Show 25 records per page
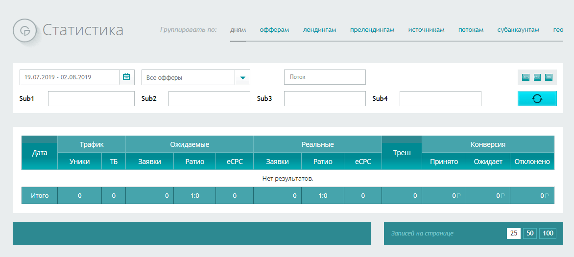 click(514, 234)
